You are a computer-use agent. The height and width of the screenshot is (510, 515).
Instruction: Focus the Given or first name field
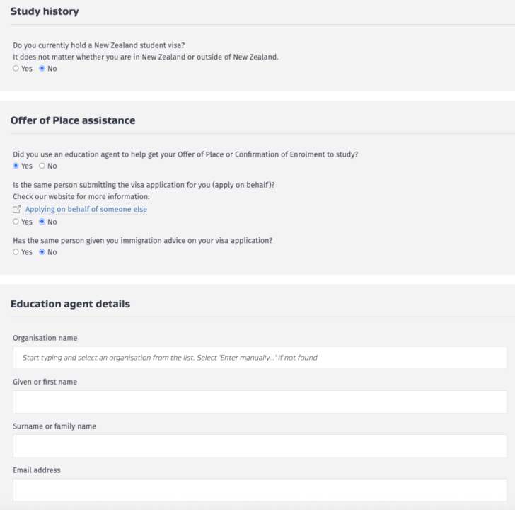pos(260,402)
